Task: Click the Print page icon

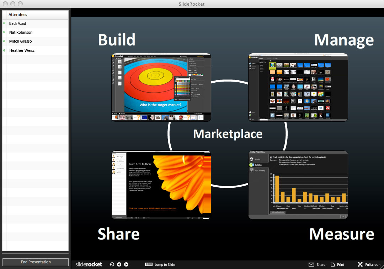Action: tap(332, 265)
